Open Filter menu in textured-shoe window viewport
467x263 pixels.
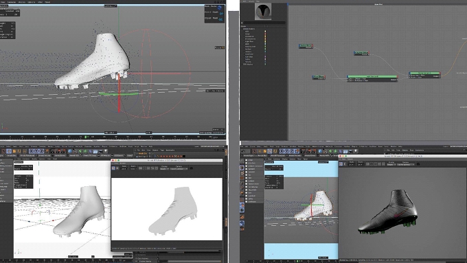click(x=299, y=159)
